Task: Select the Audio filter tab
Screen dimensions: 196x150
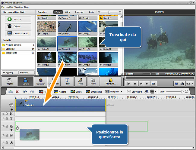Action: coord(91,12)
